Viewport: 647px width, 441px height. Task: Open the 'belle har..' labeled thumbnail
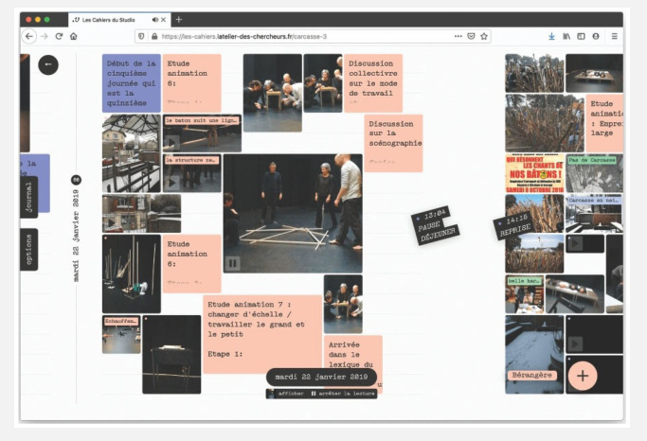(525, 294)
